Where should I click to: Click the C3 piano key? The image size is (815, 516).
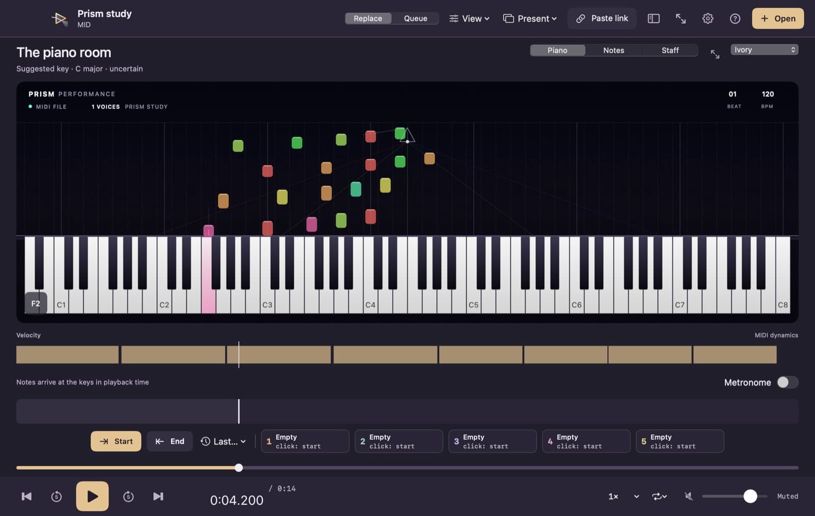pyautogui.click(x=267, y=301)
